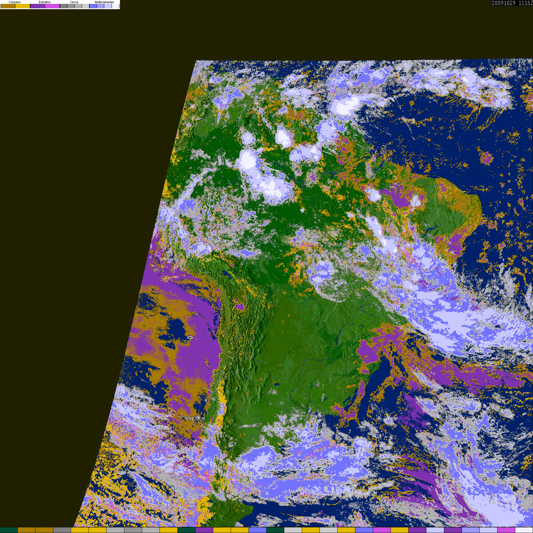The width and height of the screenshot is (533, 533).
Task: Click the Cúmulos legend label
Action: (x=15, y=2)
